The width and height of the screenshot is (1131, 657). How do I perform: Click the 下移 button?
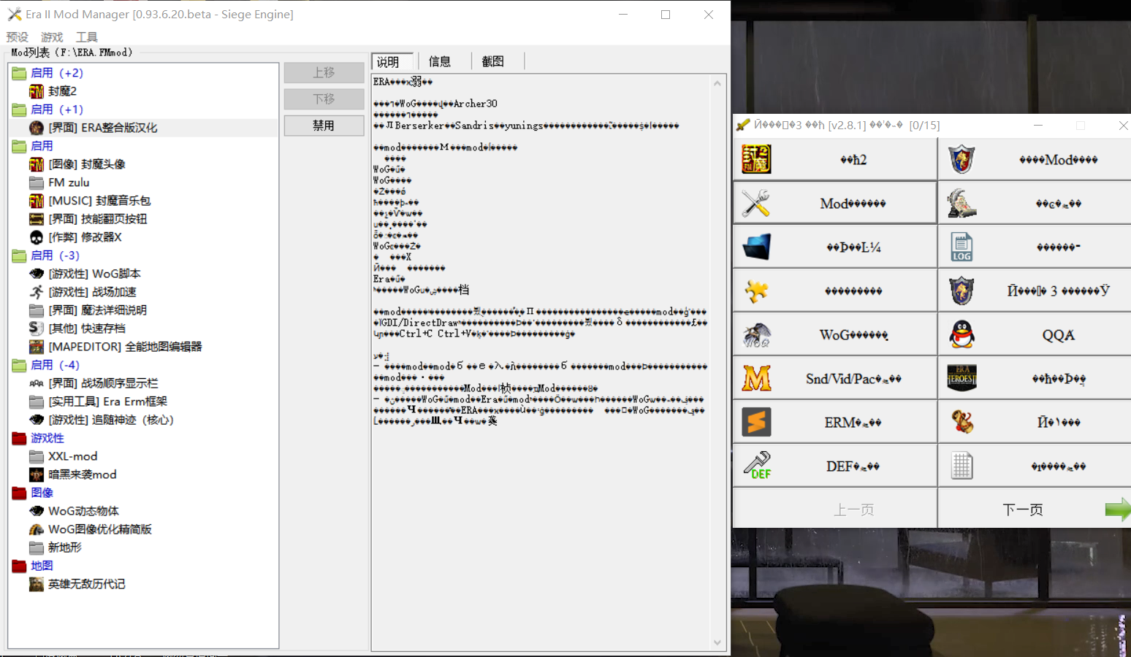point(324,99)
